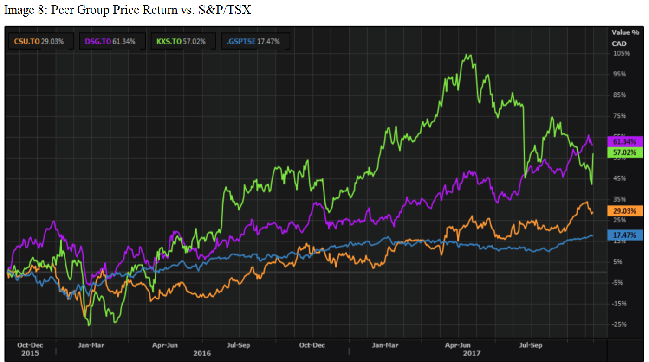Click the 105% y-axis label
Viewport: 649px width, 362px height.
[x=621, y=53]
